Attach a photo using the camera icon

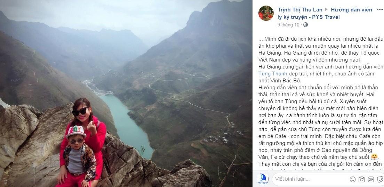click(362, 179)
